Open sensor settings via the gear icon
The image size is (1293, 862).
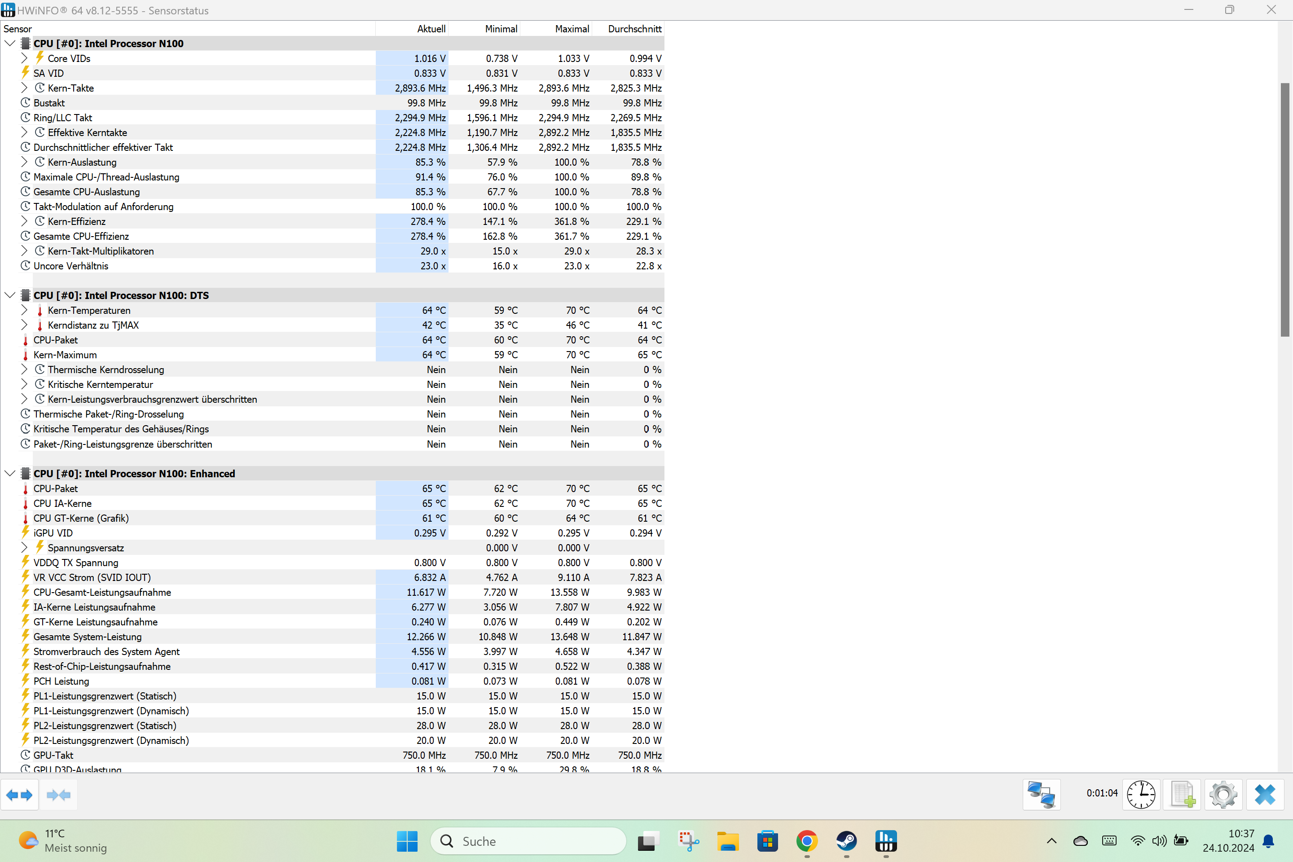click(1223, 795)
